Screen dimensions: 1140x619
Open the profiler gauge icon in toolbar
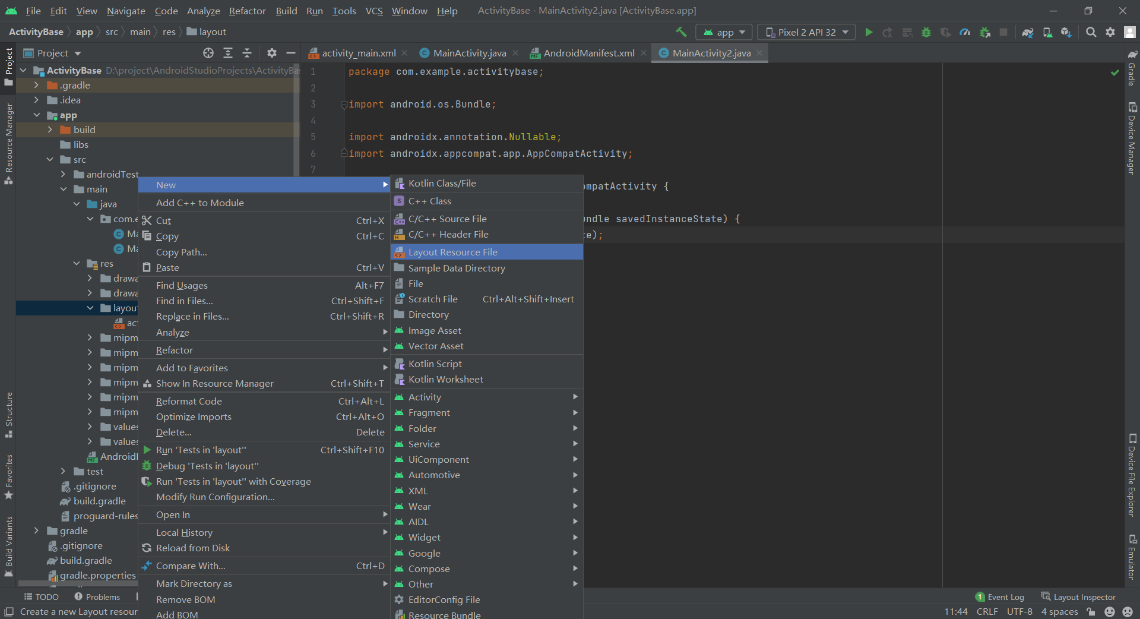point(965,32)
